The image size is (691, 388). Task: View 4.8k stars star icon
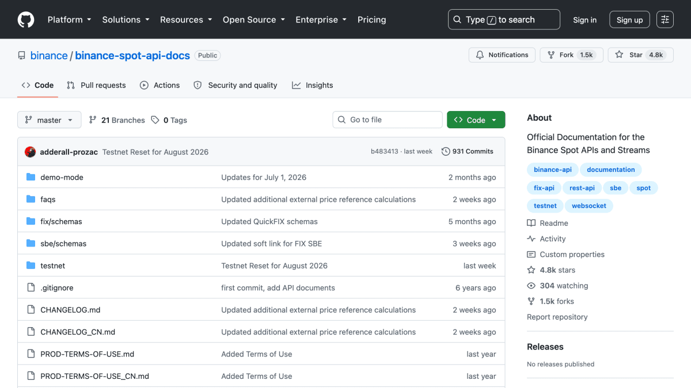[531, 270]
